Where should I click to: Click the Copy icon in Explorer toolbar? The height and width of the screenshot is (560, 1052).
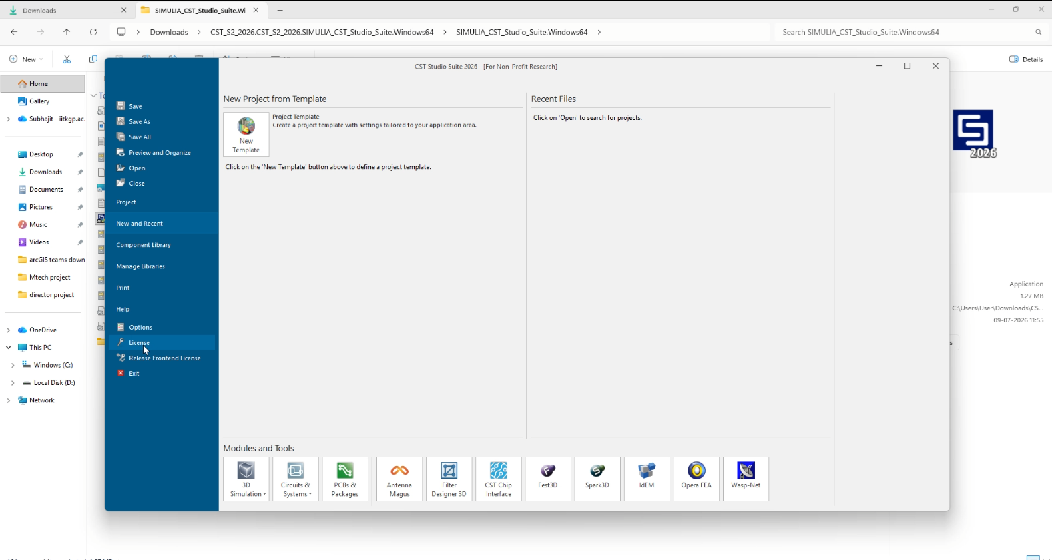click(93, 59)
